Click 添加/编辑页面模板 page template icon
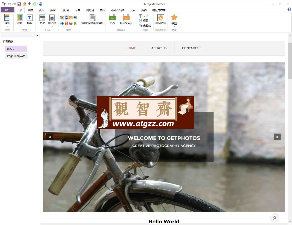The height and width of the screenshot is (225, 292). 93,18
